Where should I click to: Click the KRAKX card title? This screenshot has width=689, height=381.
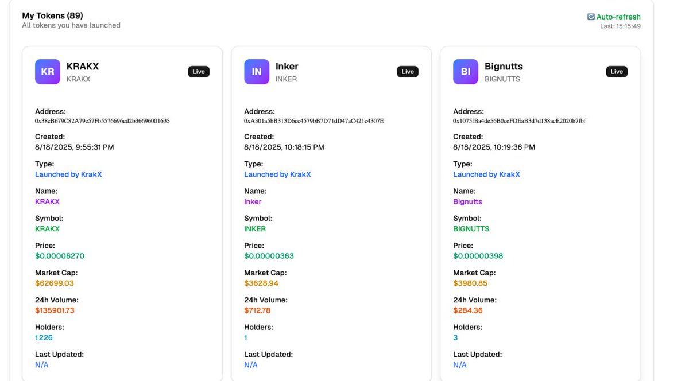[83, 67]
